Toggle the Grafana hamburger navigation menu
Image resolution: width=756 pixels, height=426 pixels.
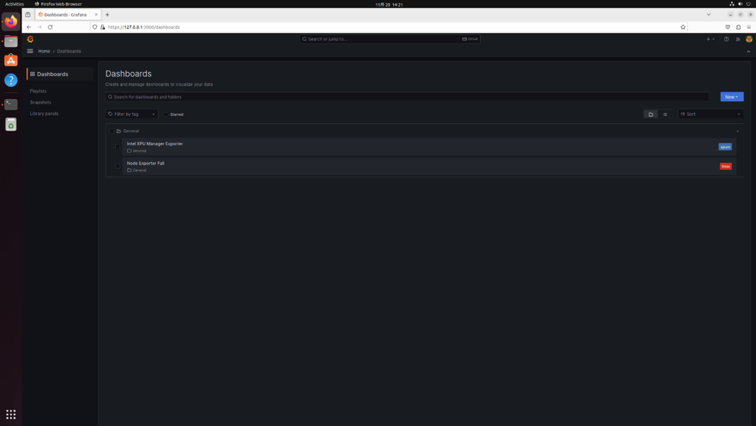(x=30, y=51)
